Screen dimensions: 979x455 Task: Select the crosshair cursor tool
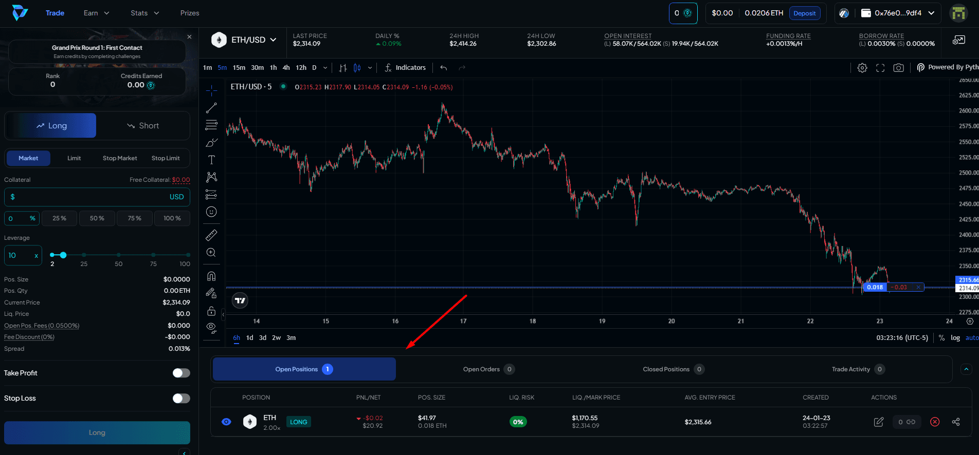211,91
